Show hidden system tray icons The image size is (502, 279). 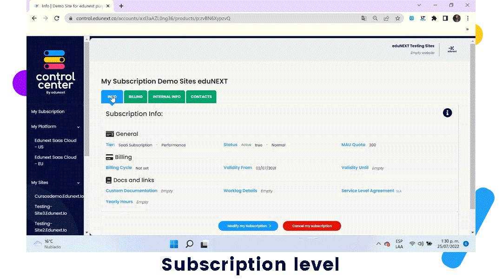click(x=378, y=244)
